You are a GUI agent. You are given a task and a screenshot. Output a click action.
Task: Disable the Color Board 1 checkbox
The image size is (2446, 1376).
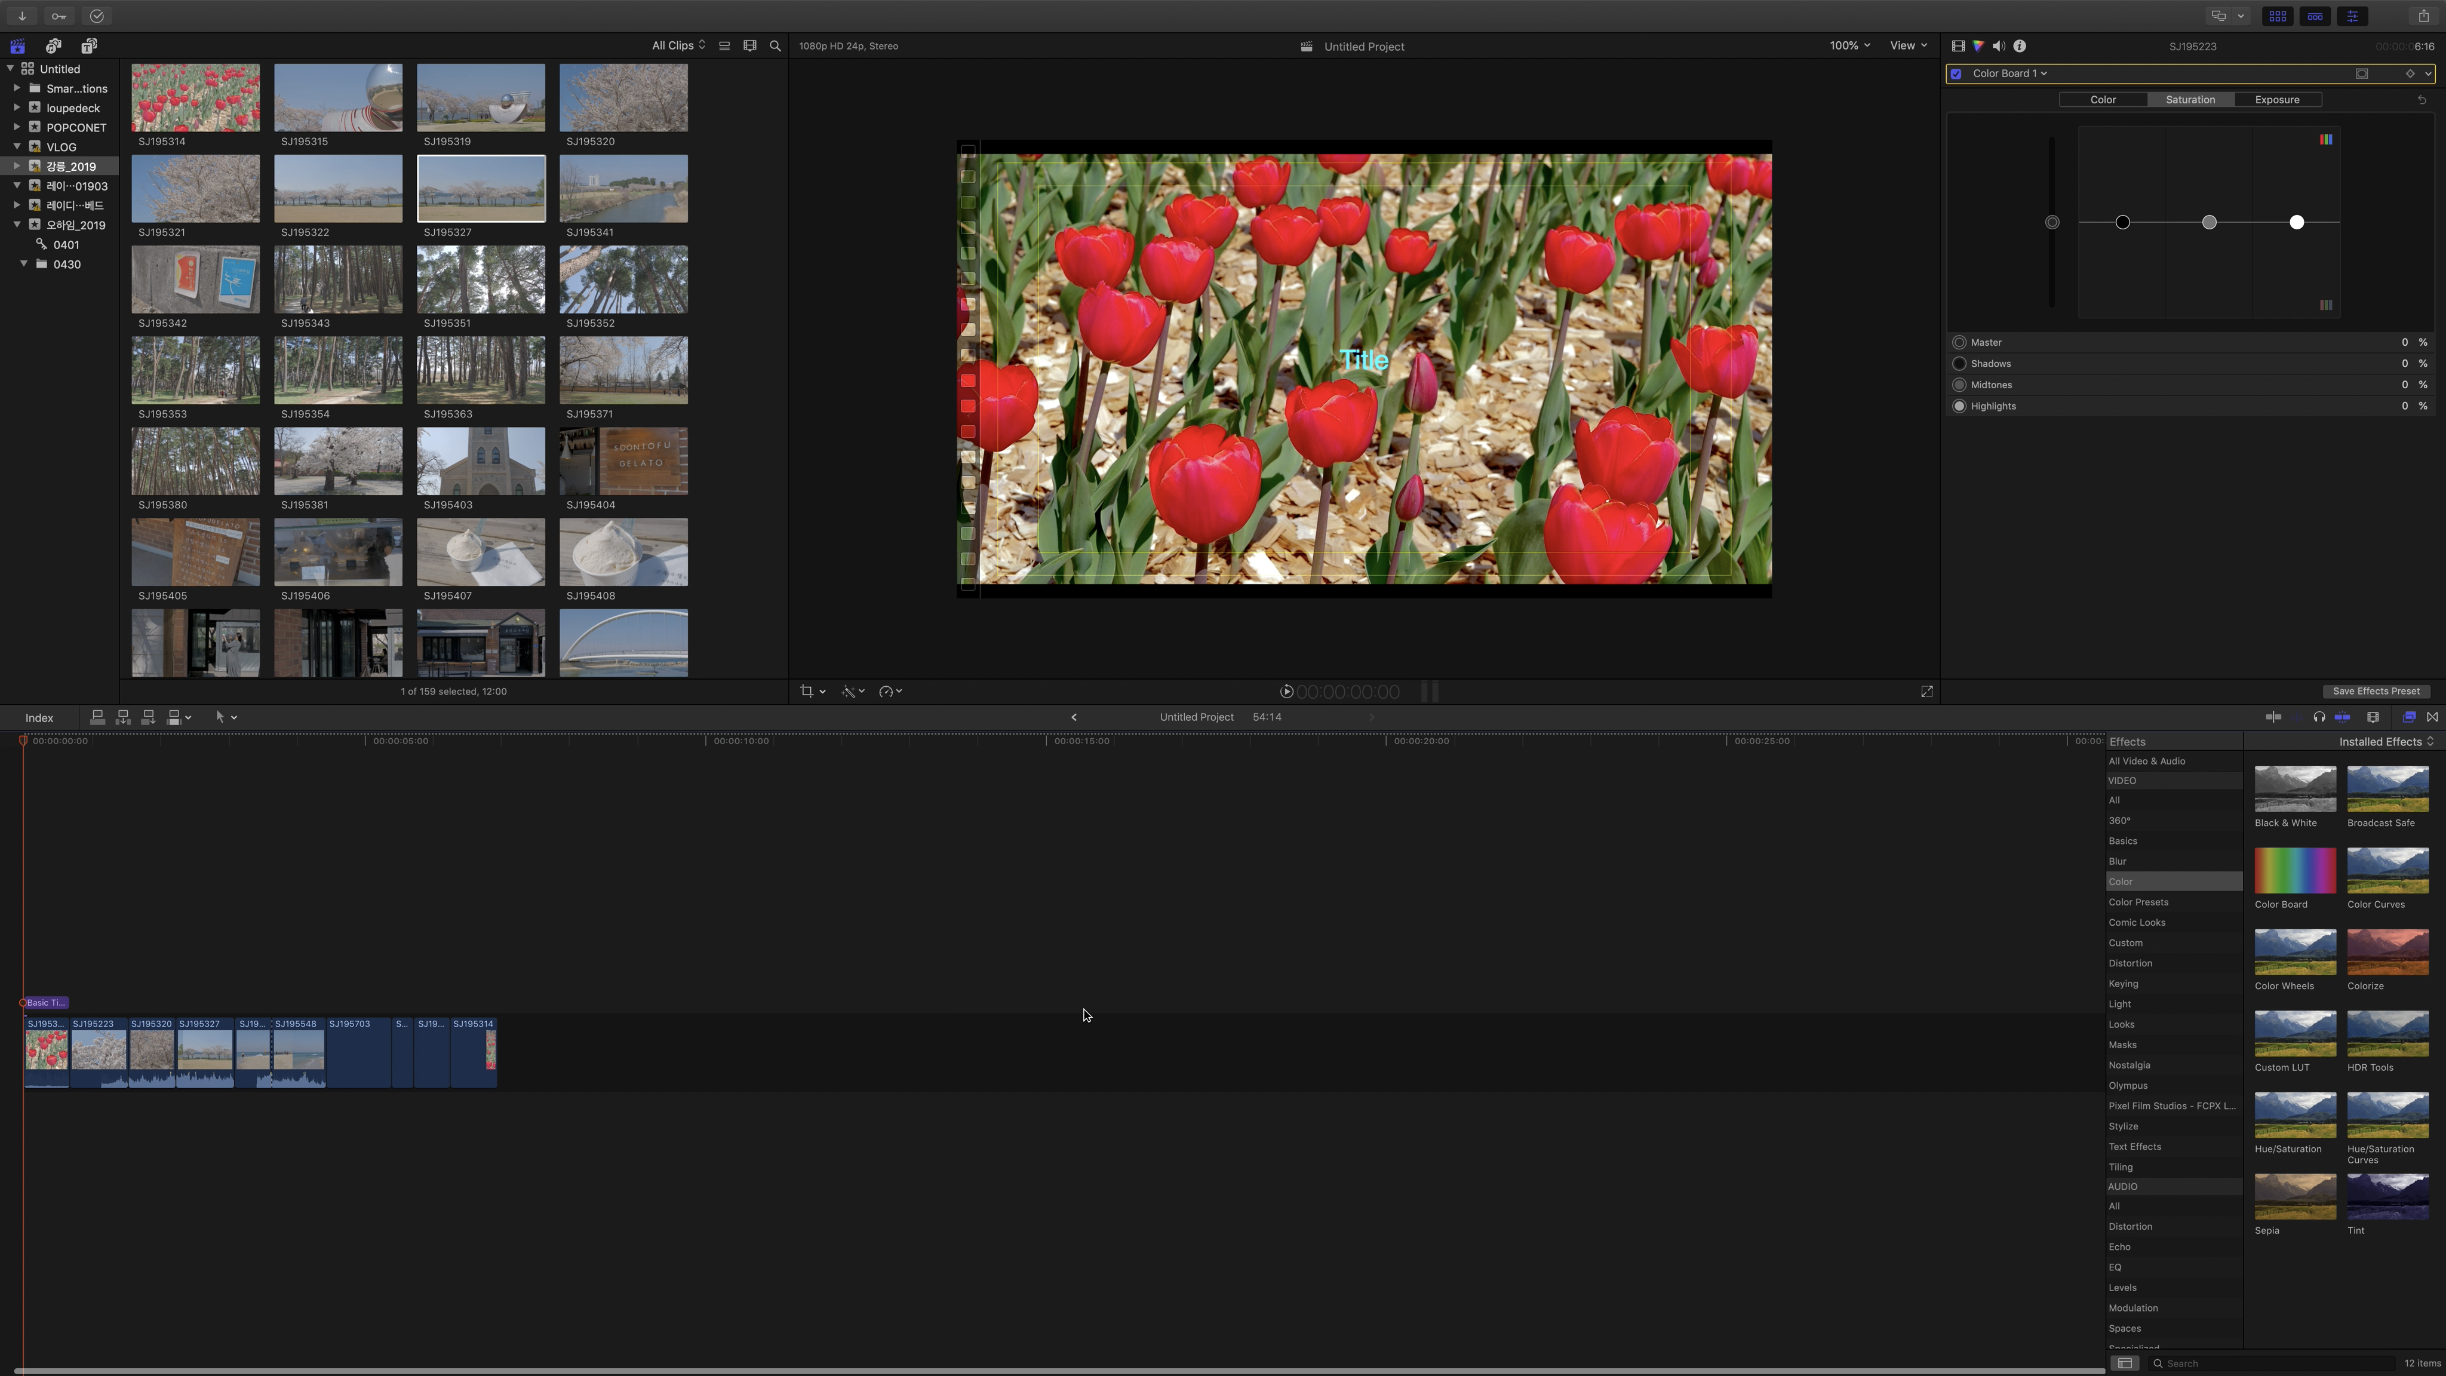pos(1956,73)
